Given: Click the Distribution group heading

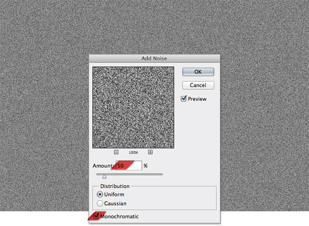Looking at the screenshot, I should [x=115, y=186].
